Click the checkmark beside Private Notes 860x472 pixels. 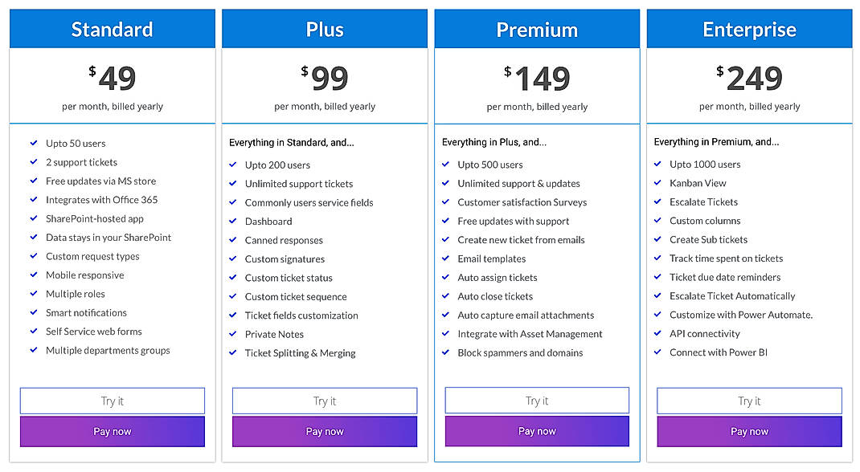(x=234, y=334)
